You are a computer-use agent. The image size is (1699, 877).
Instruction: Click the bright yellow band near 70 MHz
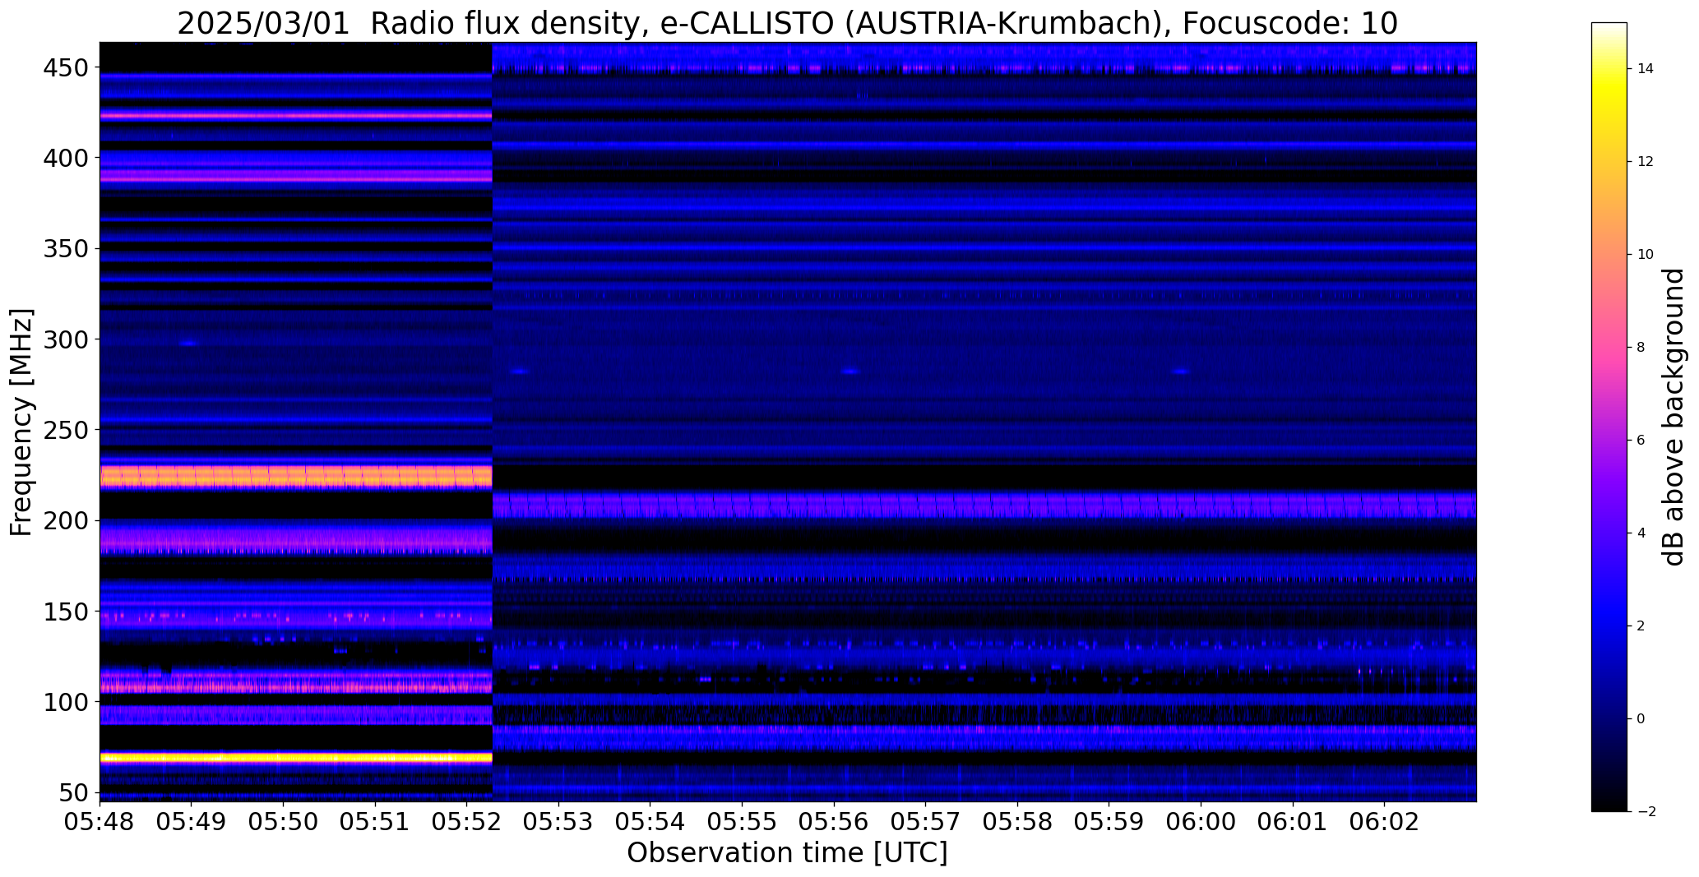coord(296,757)
